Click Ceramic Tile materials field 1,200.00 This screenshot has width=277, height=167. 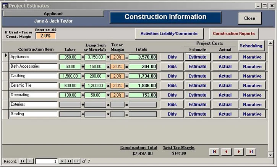96,86
